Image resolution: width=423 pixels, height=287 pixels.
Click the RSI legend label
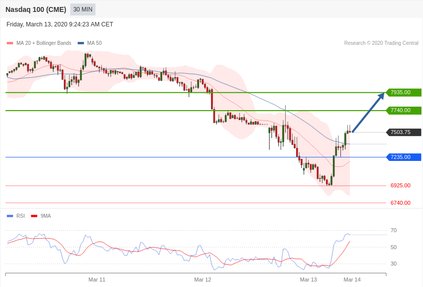(x=20, y=216)
